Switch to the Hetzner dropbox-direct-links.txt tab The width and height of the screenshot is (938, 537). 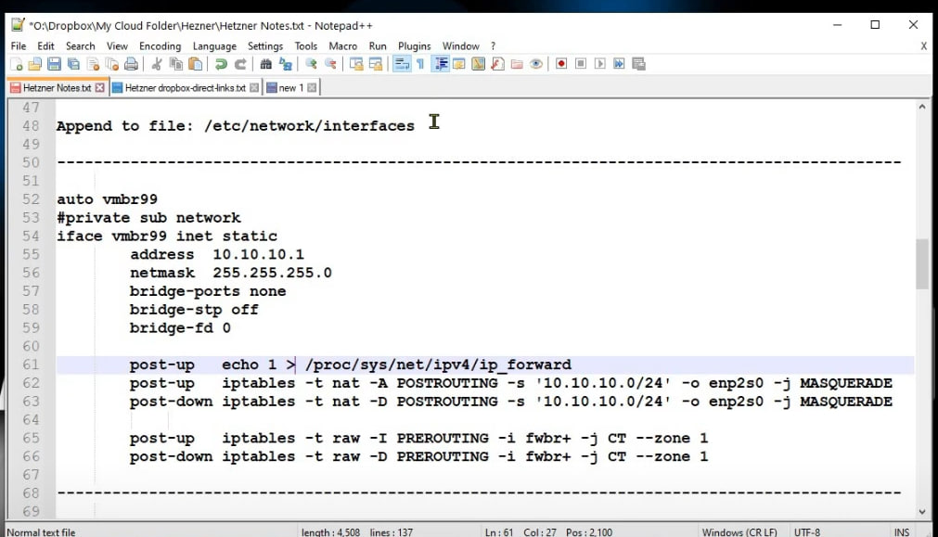[185, 88]
